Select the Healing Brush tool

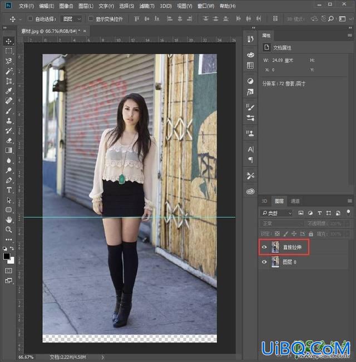pyautogui.click(x=9, y=101)
